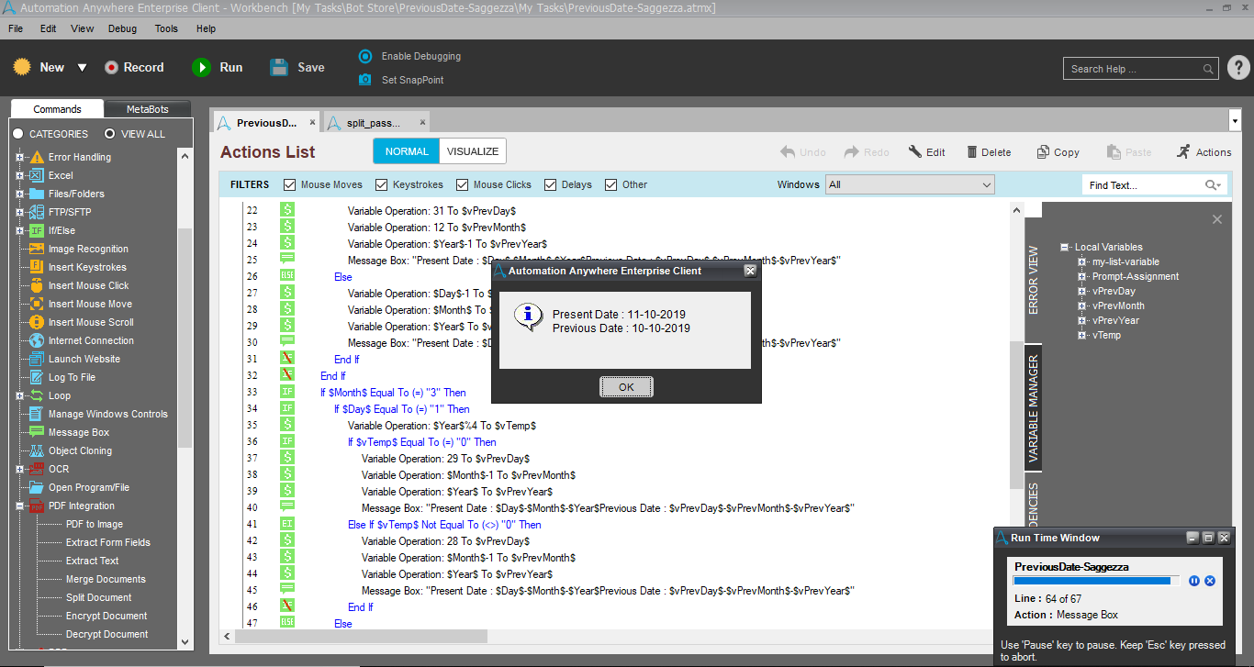
Task: Expand the Error Handling command group
Action: [19, 157]
